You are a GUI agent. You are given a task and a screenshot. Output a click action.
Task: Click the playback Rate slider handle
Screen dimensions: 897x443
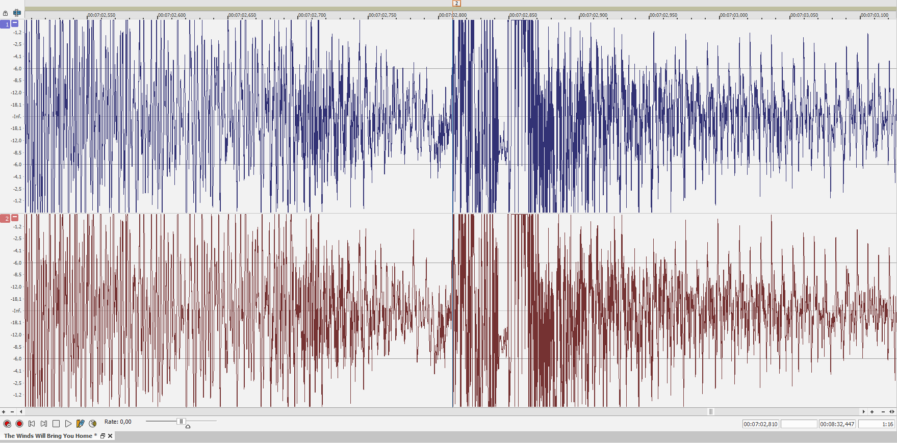pyautogui.click(x=181, y=421)
